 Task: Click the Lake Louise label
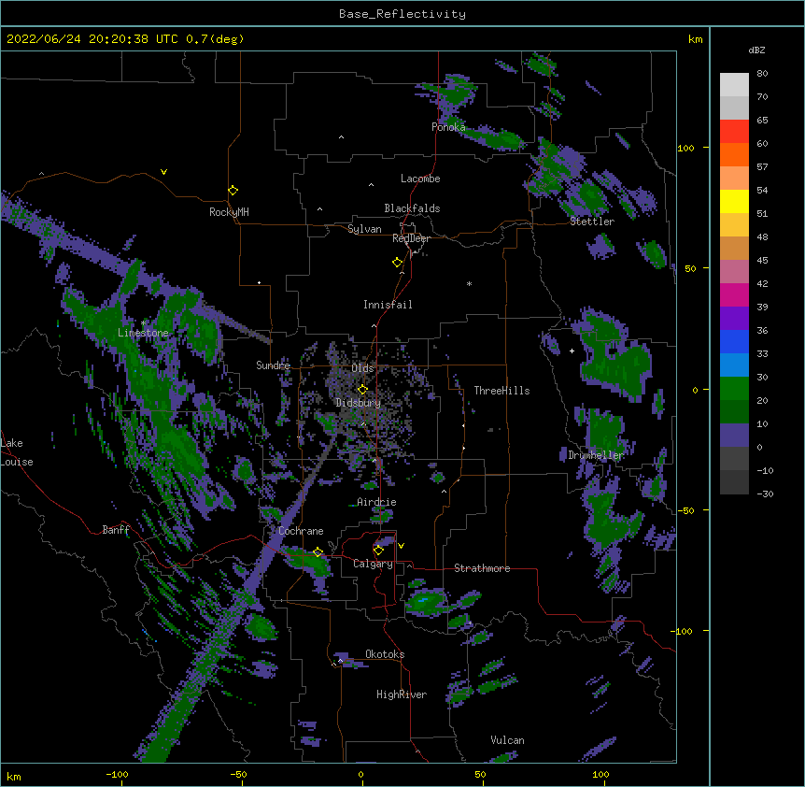point(17,452)
